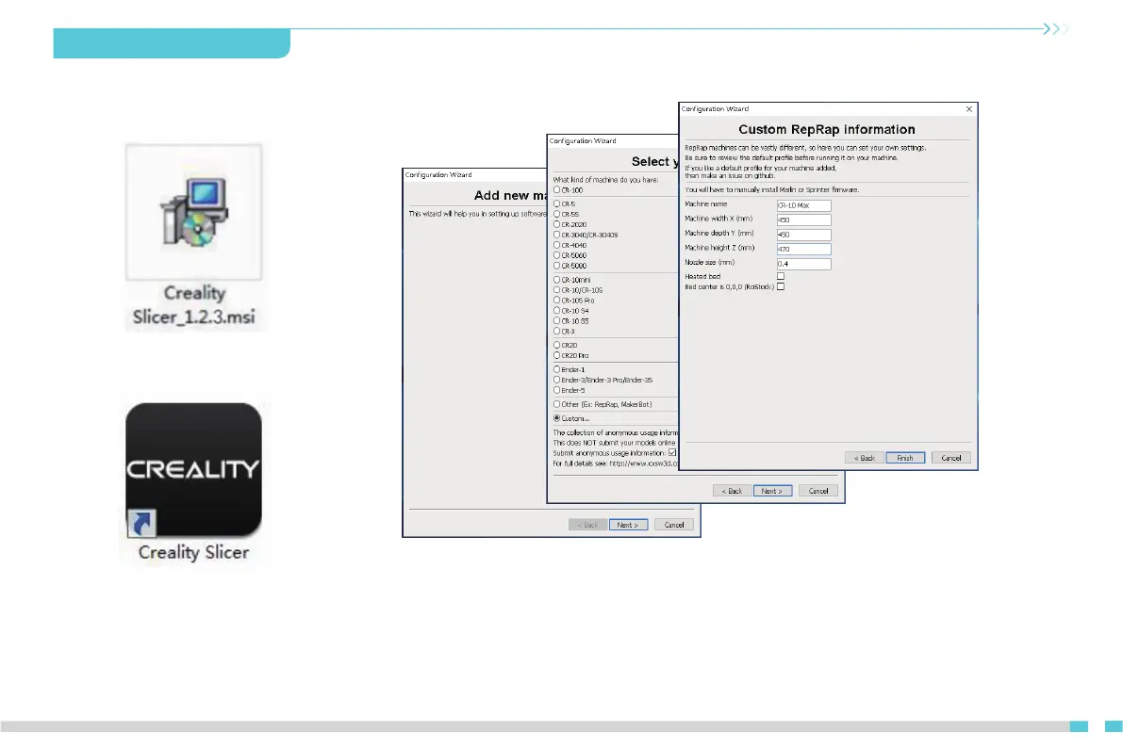Click Back in the Select machine window

tap(732, 490)
